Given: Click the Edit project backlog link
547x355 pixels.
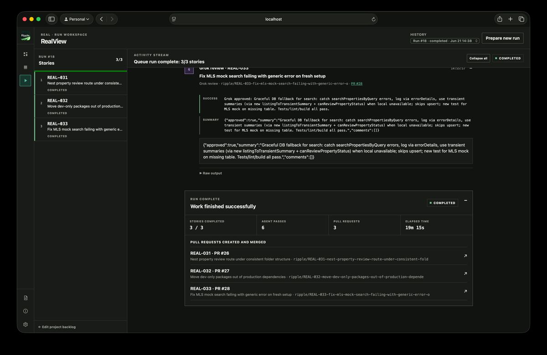Looking at the screenshot, I should (x=57, y=327).
